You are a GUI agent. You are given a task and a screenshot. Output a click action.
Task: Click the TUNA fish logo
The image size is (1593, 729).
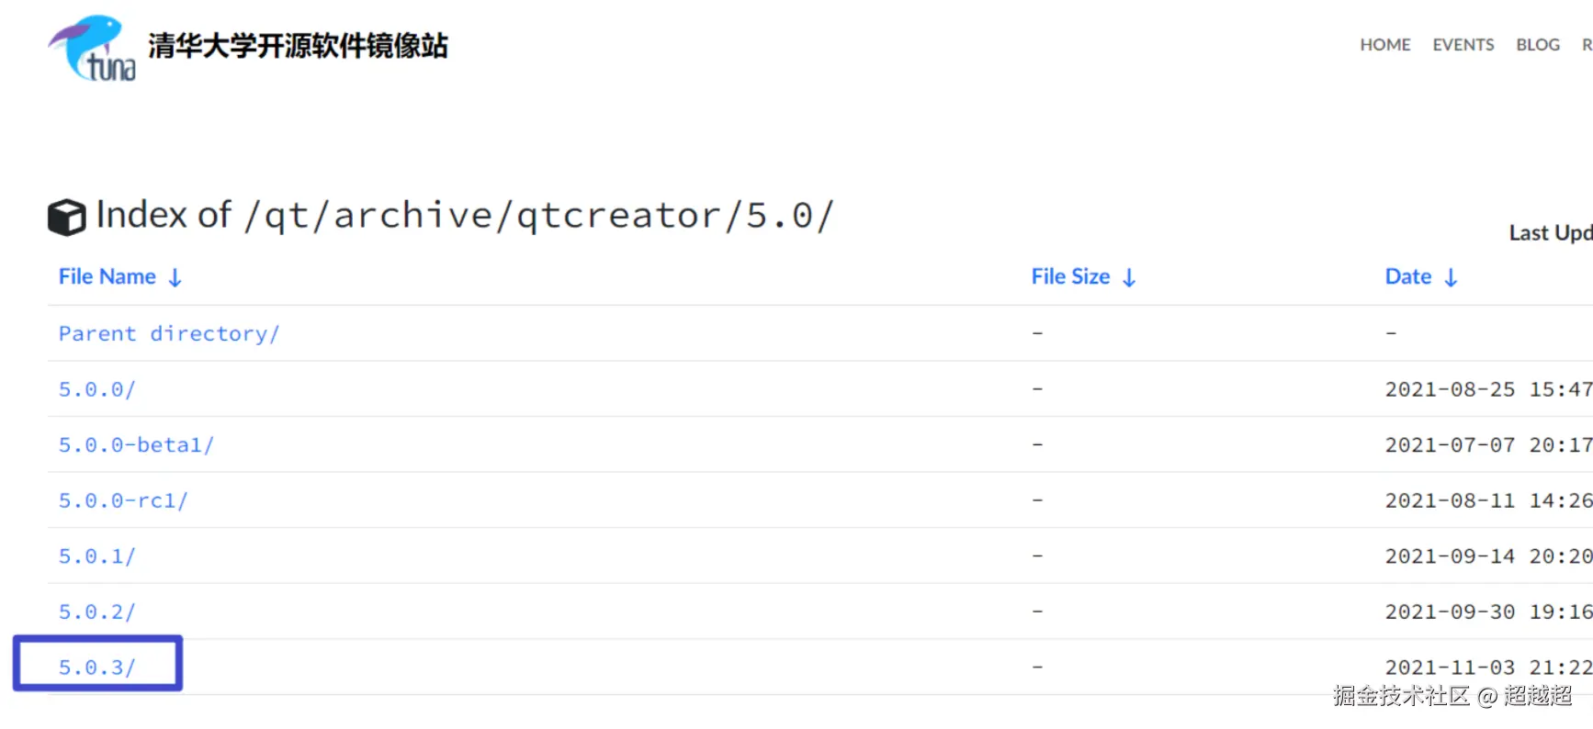(92, 48)
